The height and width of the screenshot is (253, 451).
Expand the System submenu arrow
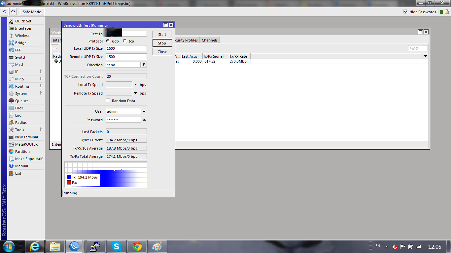click(41, 93)
